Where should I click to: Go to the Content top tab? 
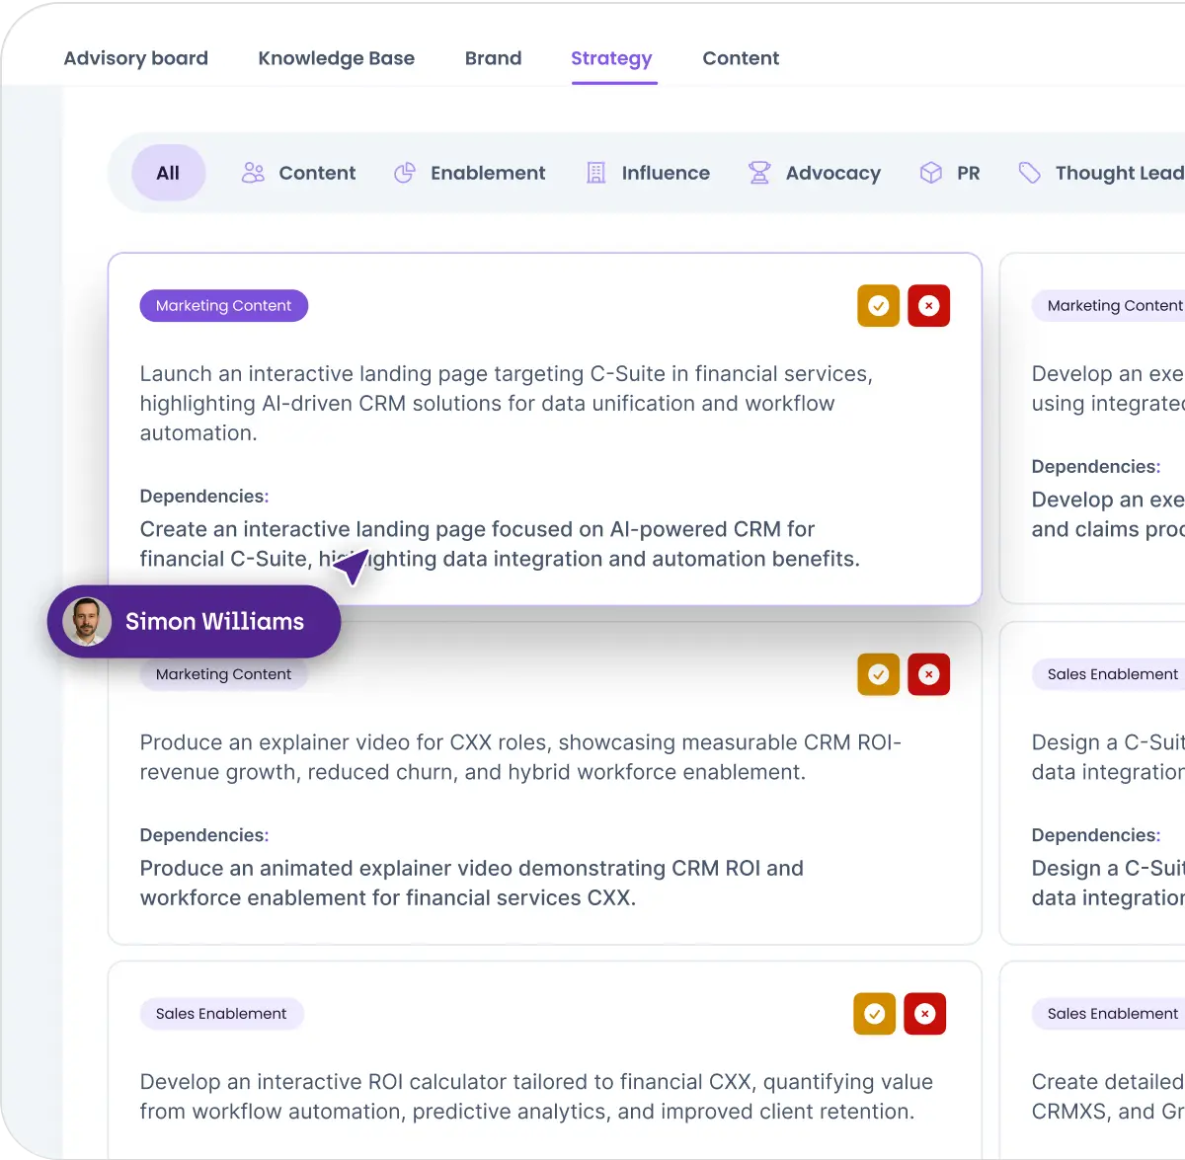741,58
